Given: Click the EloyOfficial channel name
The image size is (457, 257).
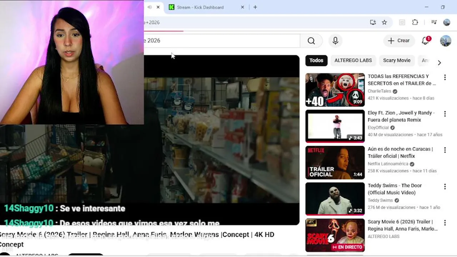Looking at the screenshot, I should point(378,127).
